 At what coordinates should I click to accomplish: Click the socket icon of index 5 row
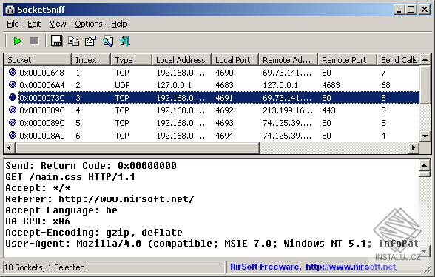click(13, 122)
